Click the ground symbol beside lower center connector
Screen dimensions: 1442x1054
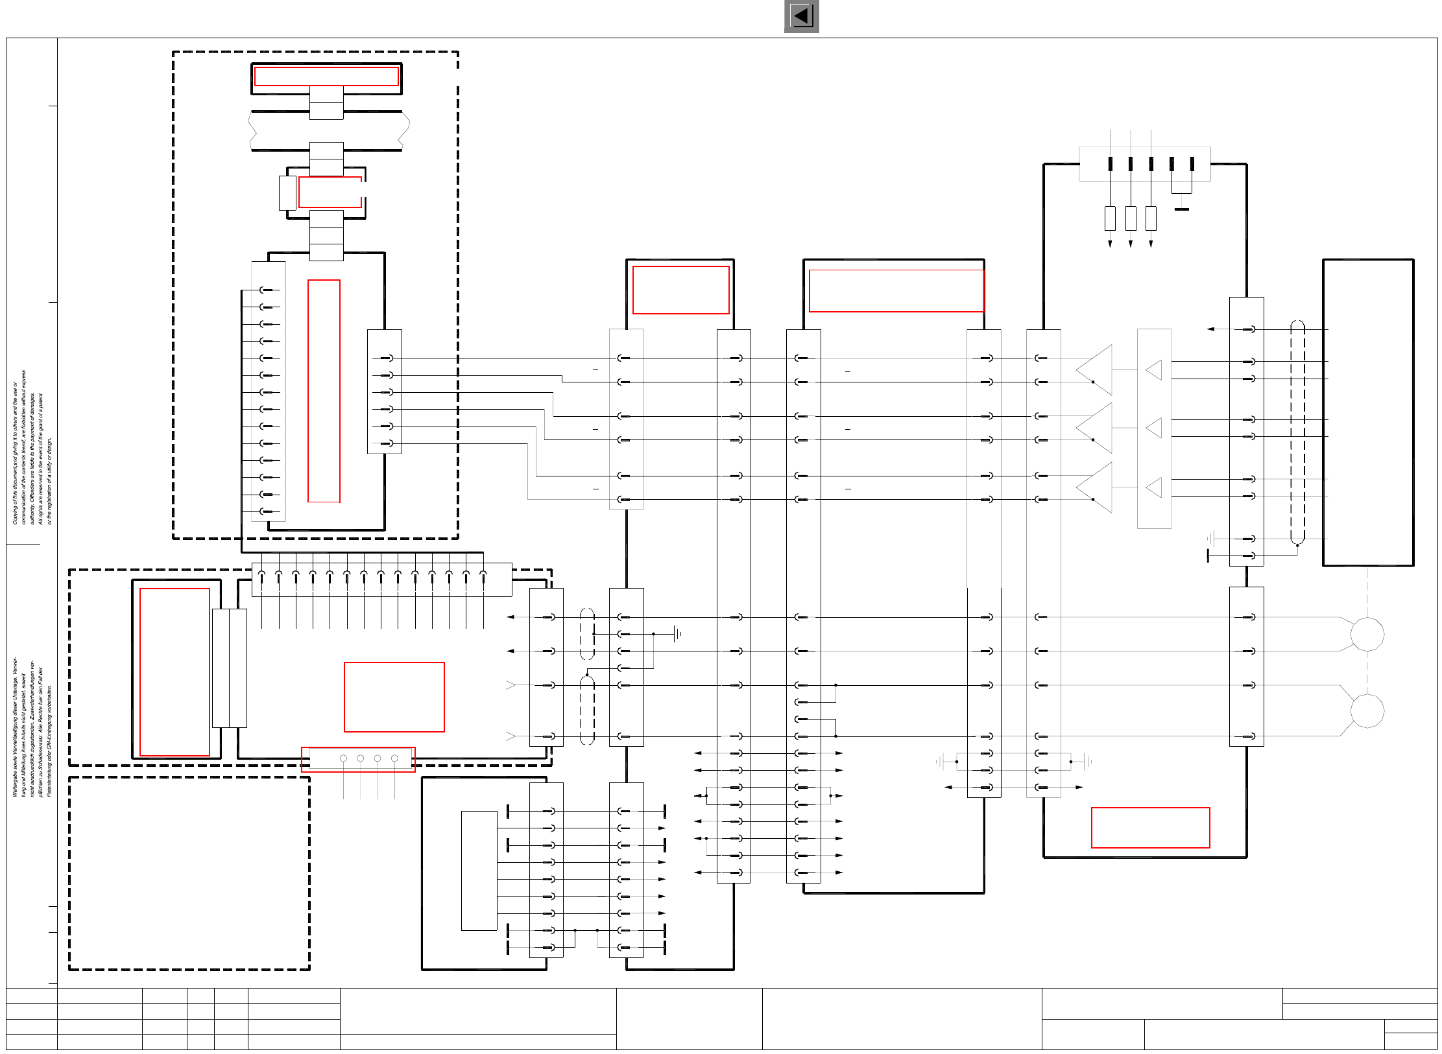tap(677, 634)
